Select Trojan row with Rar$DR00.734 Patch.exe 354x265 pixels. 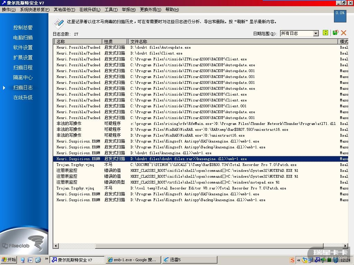[x=201, y=165]
